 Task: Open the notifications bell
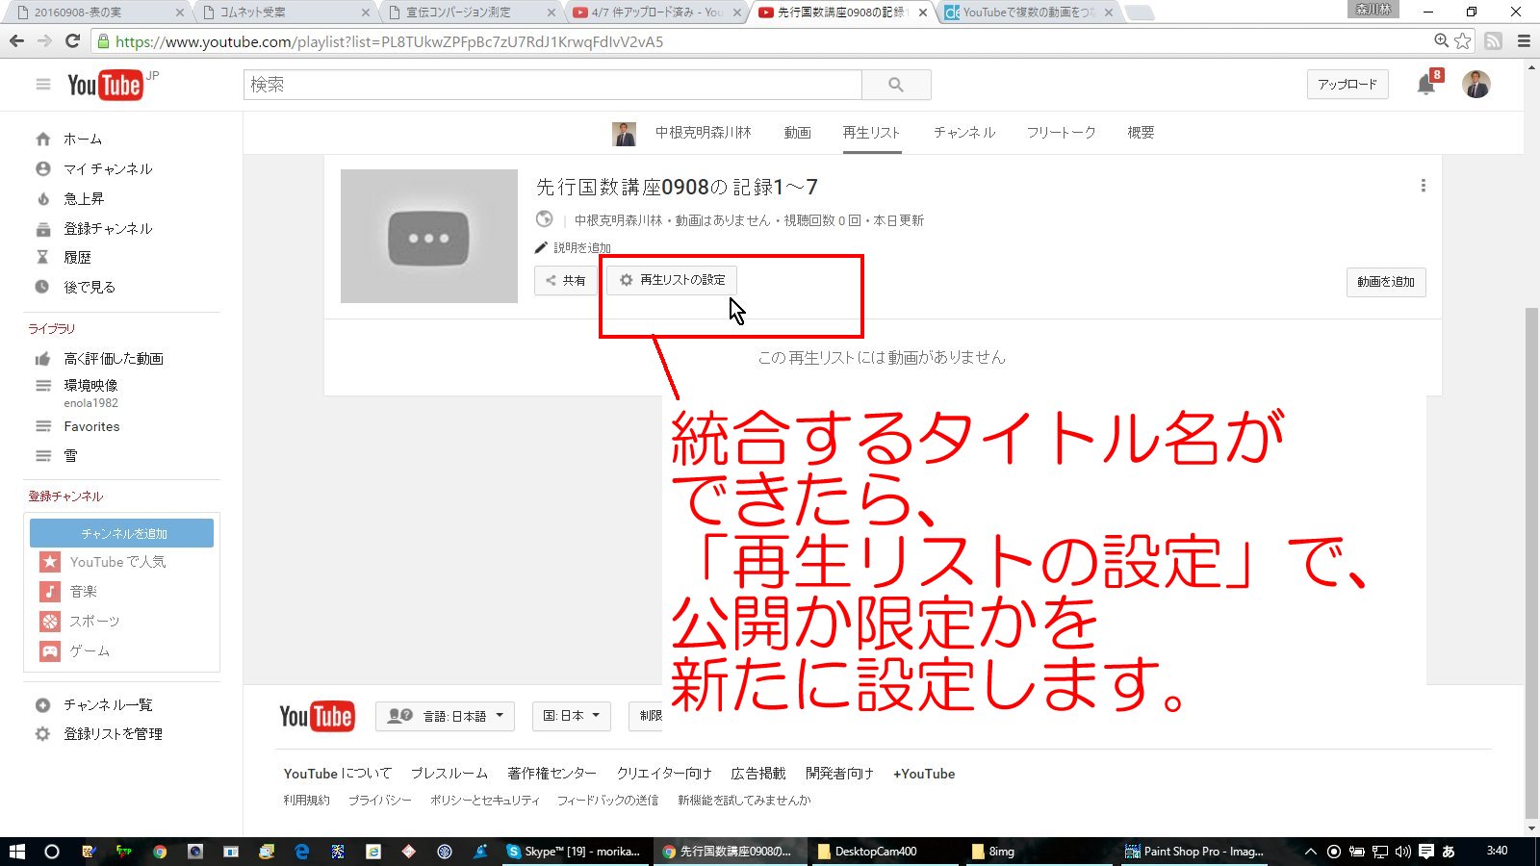pyautogui.click(x=1425, y=85)
